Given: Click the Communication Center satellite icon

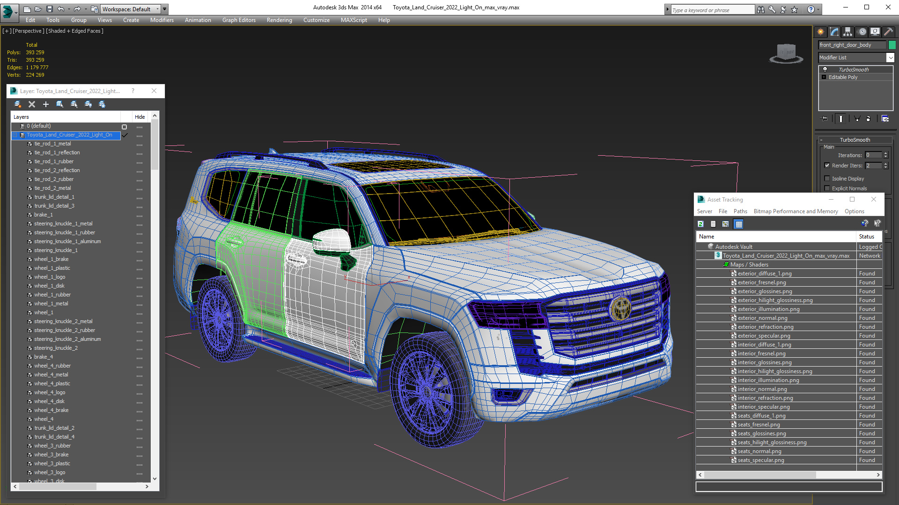Looking at the screenshot, I should (x=783, y=9).
